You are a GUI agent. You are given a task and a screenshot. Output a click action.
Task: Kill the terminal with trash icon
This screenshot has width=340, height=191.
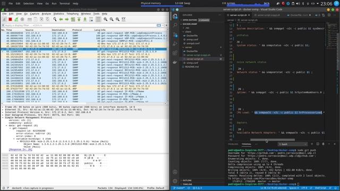tap(324, 144)
